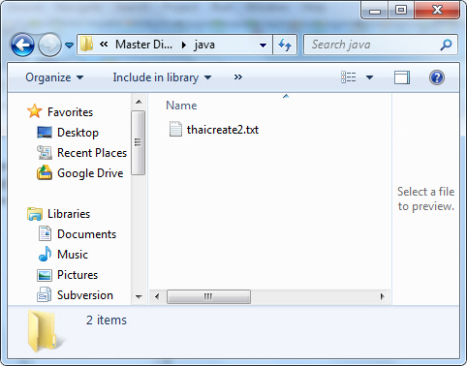Screen dimensions: 467x366
Task: Click the Pictures library icon
Action: click(45, 275)
